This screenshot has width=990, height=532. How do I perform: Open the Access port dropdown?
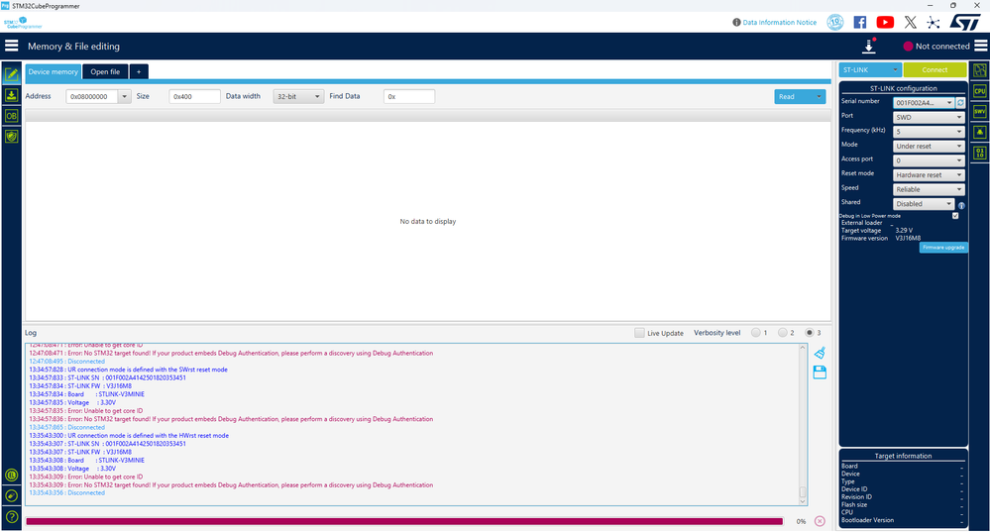point(929,160)
